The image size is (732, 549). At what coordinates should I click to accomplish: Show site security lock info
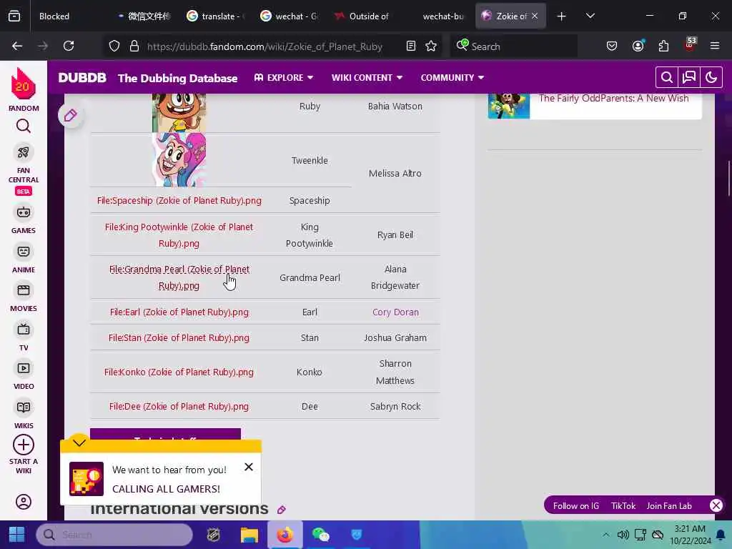click(134, 46)
